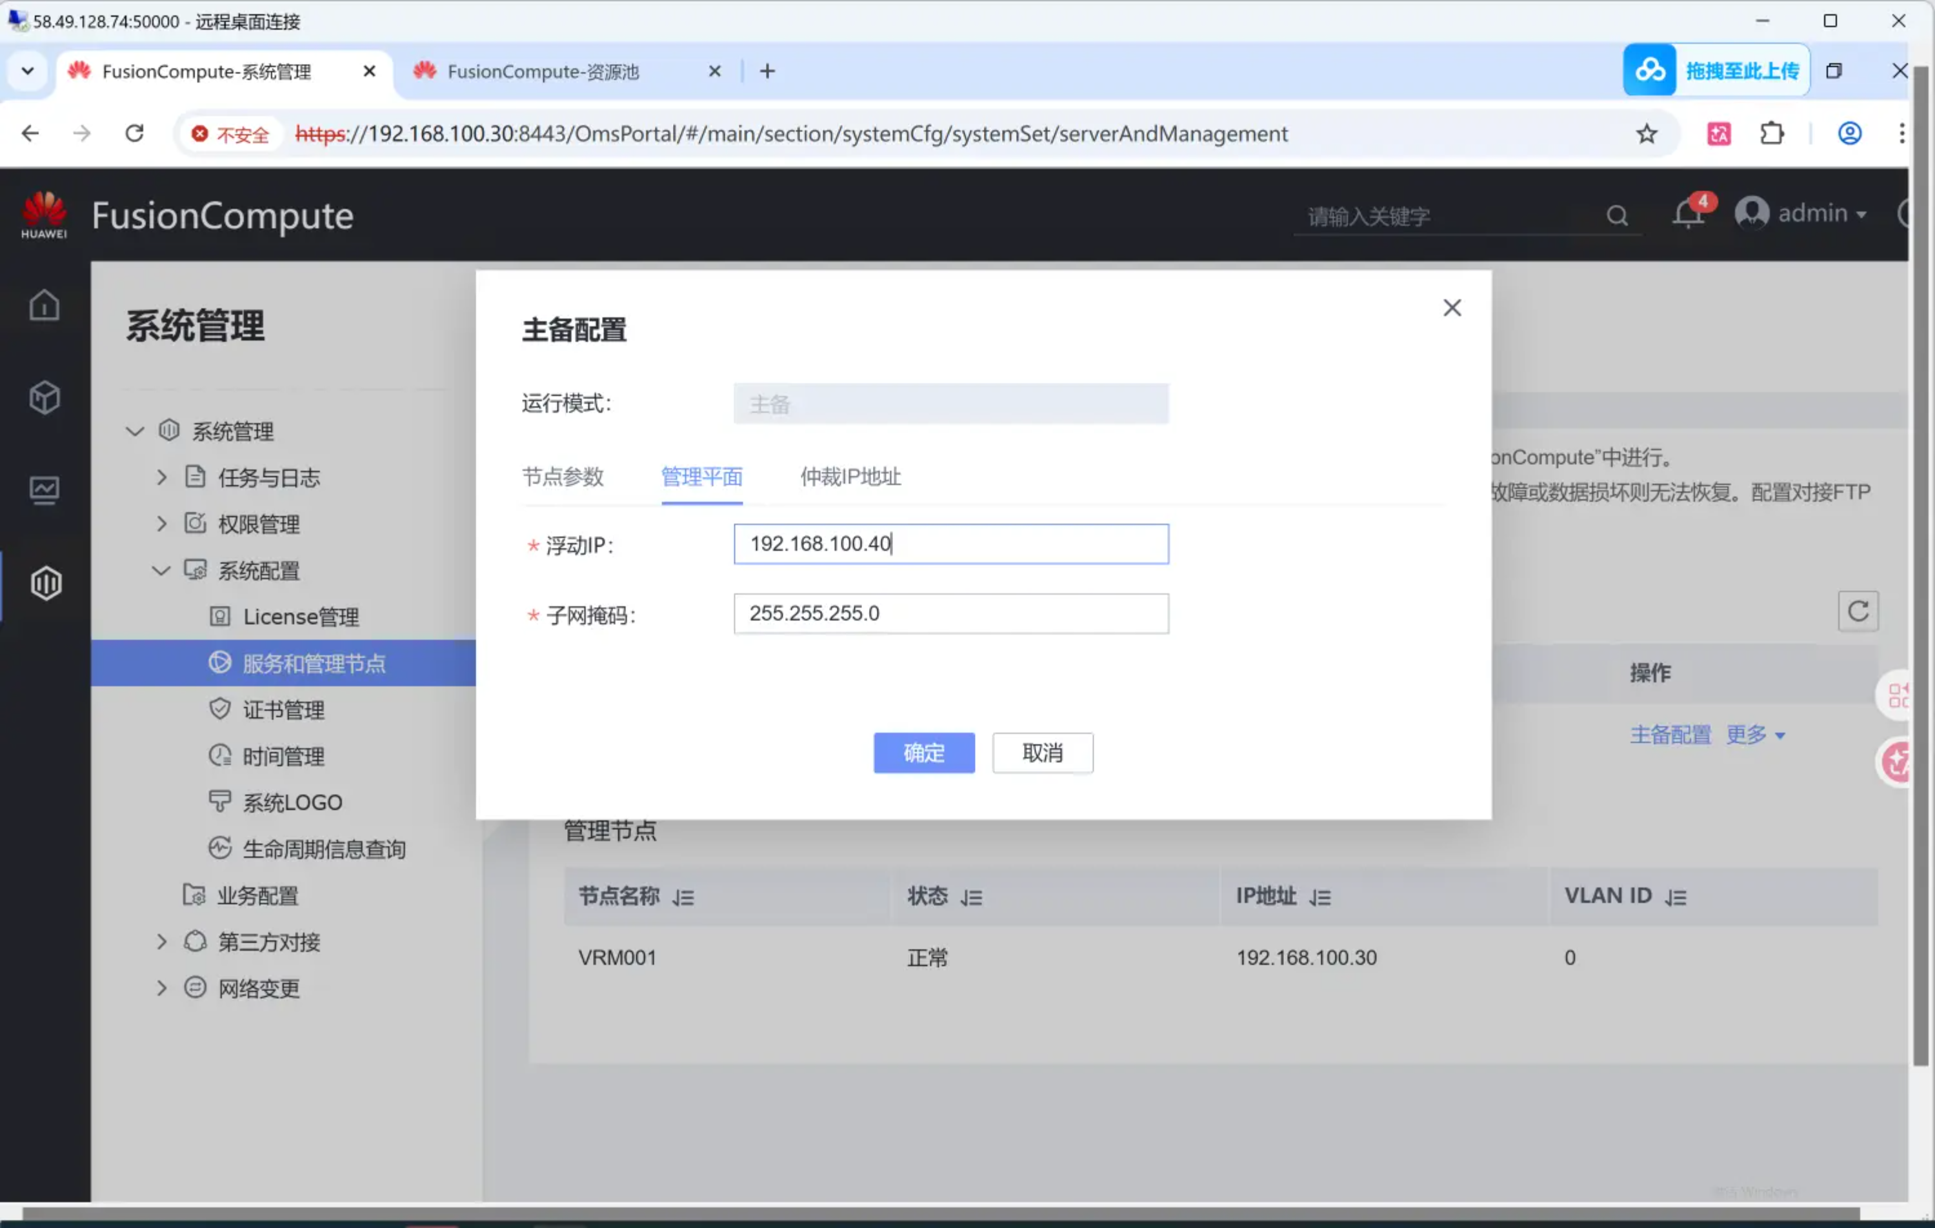The image size is (1935, 1228).
Task: Click the notification bell icon
Action: pos(1687,214)
